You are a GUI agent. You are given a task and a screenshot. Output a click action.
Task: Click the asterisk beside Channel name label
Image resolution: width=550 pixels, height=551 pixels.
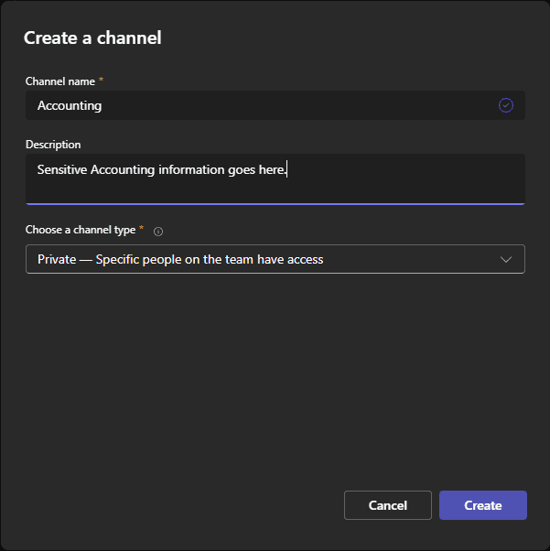102,81
